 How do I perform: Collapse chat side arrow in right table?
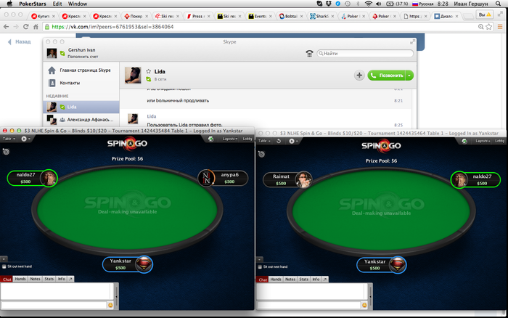coord(370,296)
